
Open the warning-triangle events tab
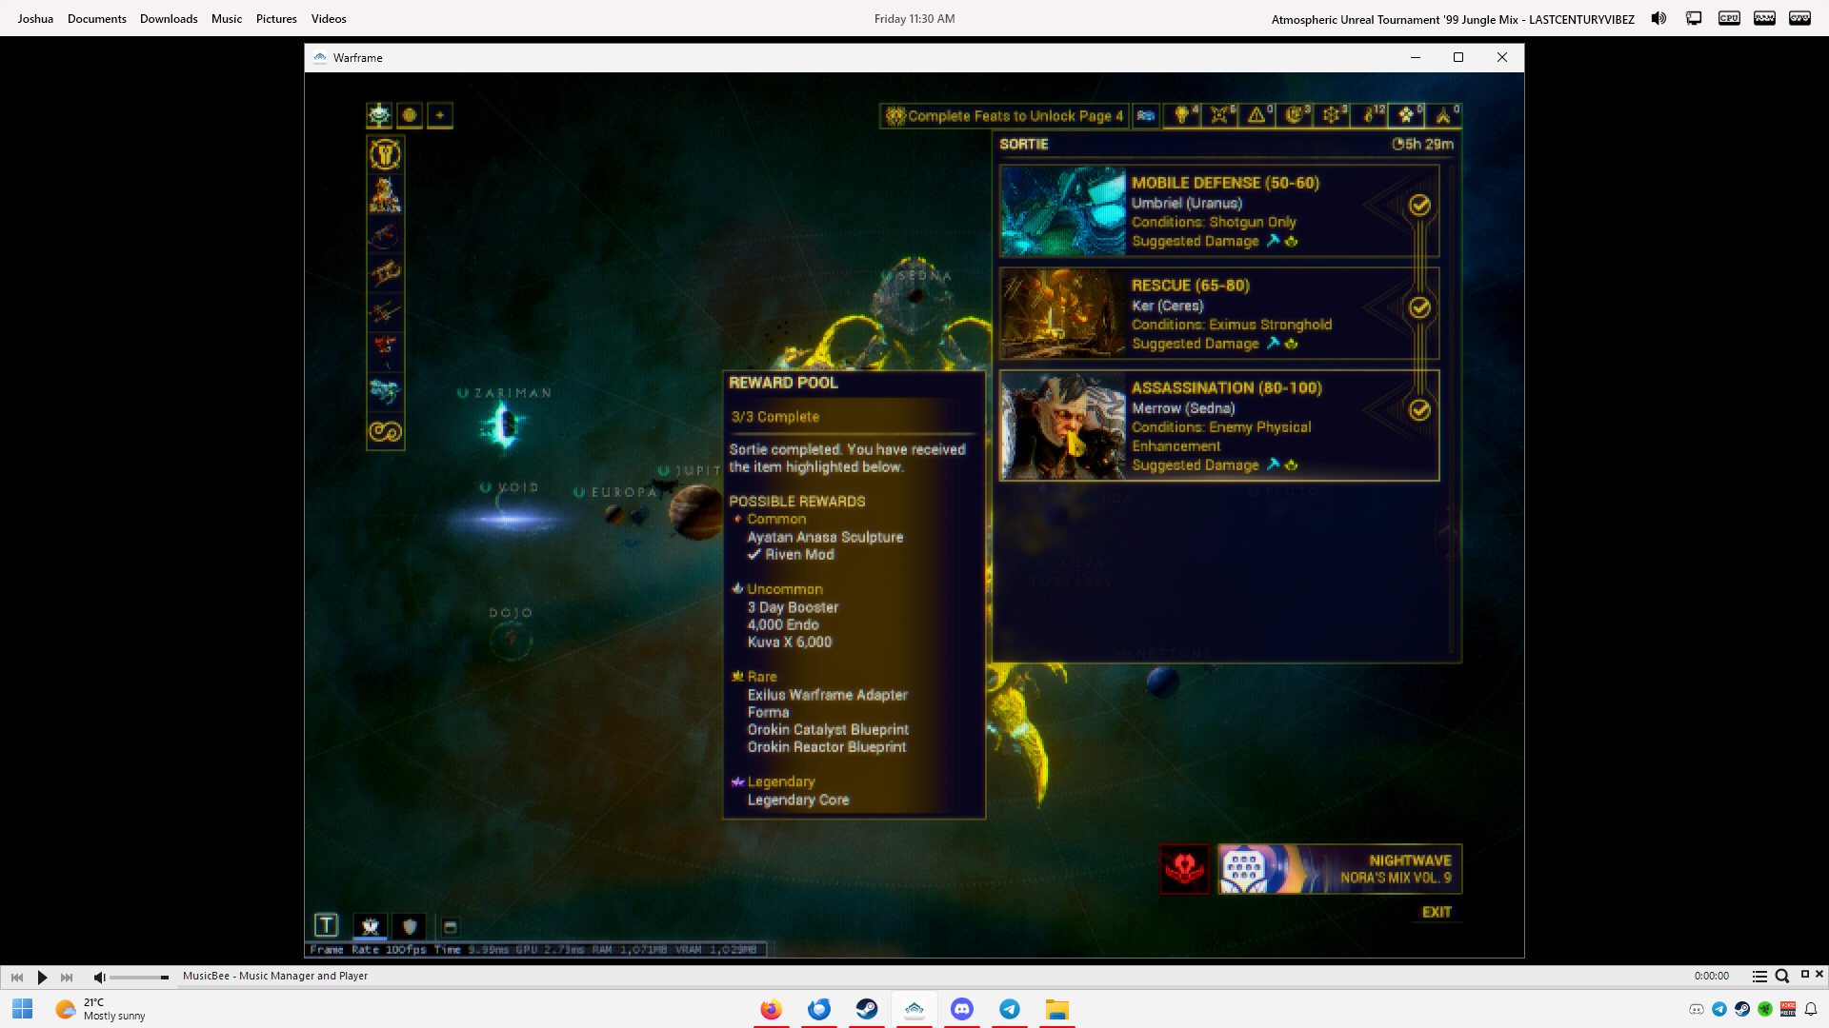point(1257,115)
